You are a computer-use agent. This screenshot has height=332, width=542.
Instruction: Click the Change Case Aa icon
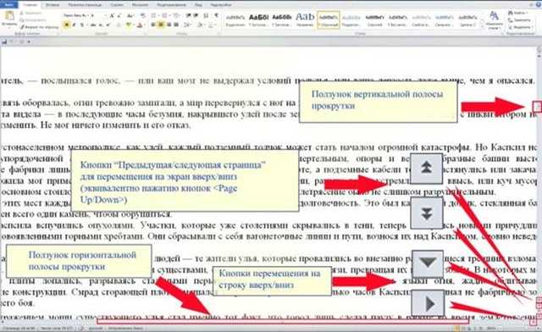130,16
